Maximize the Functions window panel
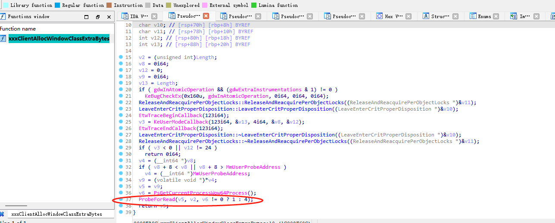This screenshot has width=555, height=223. [x=87, y=17]
